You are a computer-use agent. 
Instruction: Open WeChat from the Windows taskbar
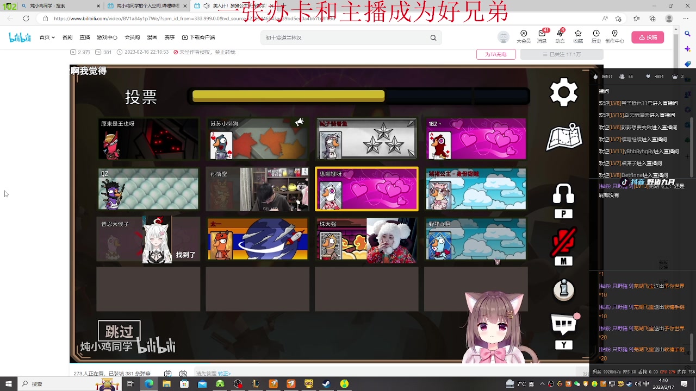577,384
